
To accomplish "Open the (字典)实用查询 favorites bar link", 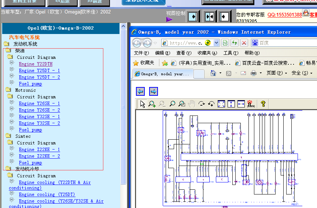I will [x=200, y=63].
